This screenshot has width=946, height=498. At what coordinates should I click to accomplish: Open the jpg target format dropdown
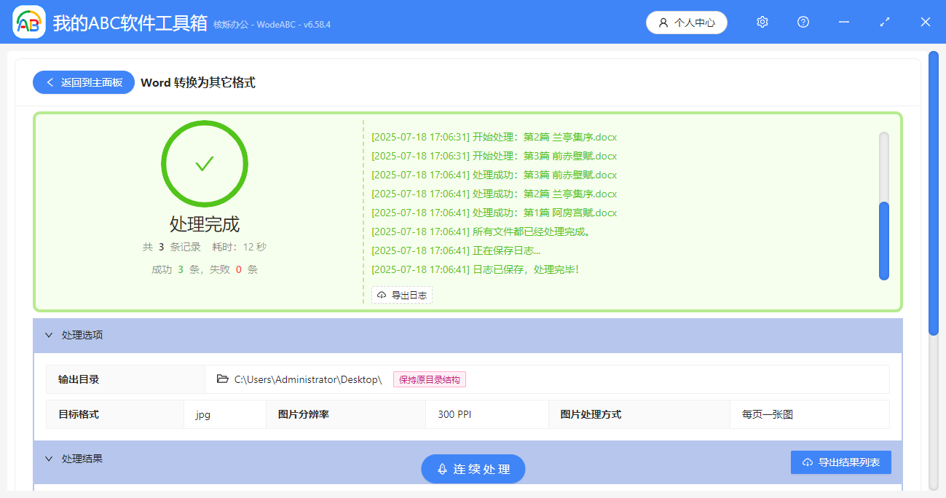tap(226, 414)
